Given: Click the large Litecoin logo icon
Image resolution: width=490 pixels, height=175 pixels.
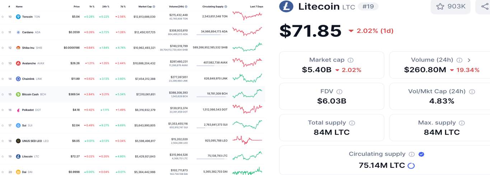Looking at the screenshot, I should (x=286, y=6).
